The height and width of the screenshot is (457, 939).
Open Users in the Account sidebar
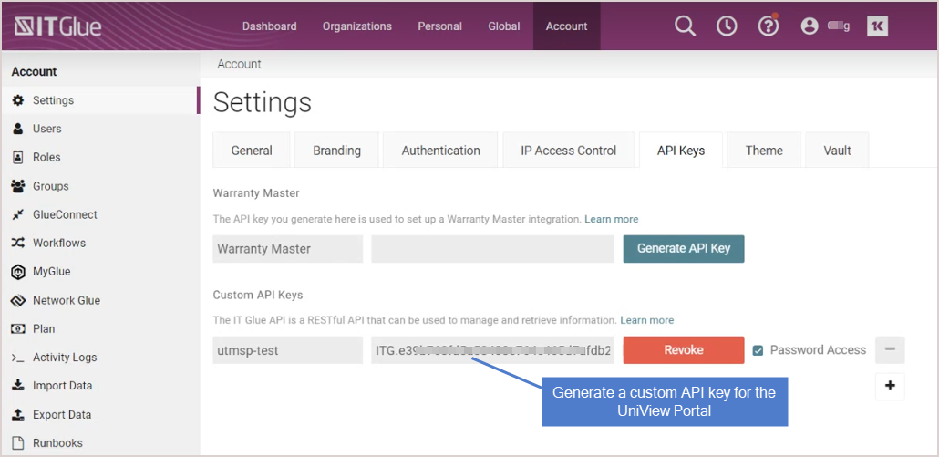[x=46, y=129]
